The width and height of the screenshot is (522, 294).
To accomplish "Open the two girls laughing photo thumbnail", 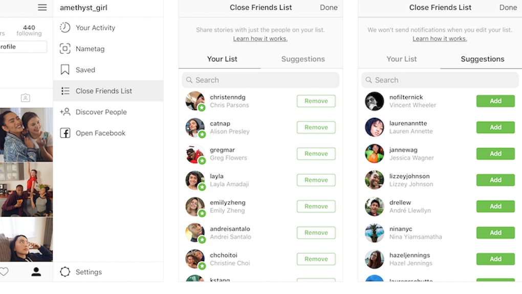I will [26, 134].
